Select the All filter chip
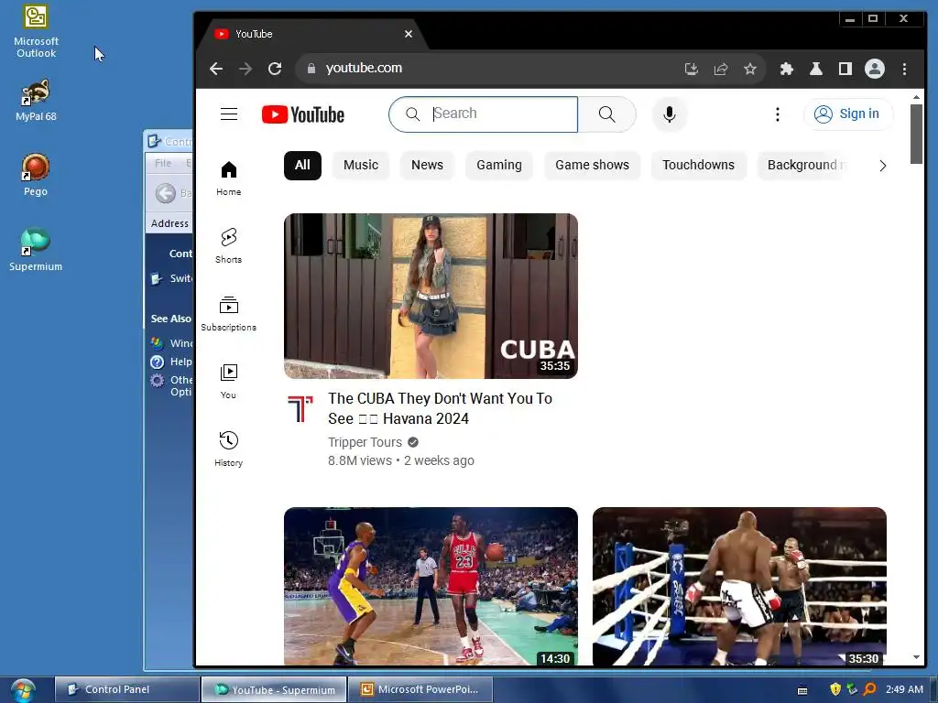Image resolution: width=938 pixels, height=703 pixels. 302,165
